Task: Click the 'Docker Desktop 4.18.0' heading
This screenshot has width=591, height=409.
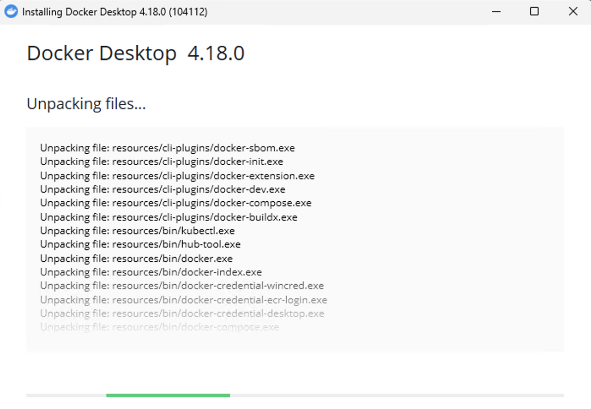Action: tap(136, 54)
